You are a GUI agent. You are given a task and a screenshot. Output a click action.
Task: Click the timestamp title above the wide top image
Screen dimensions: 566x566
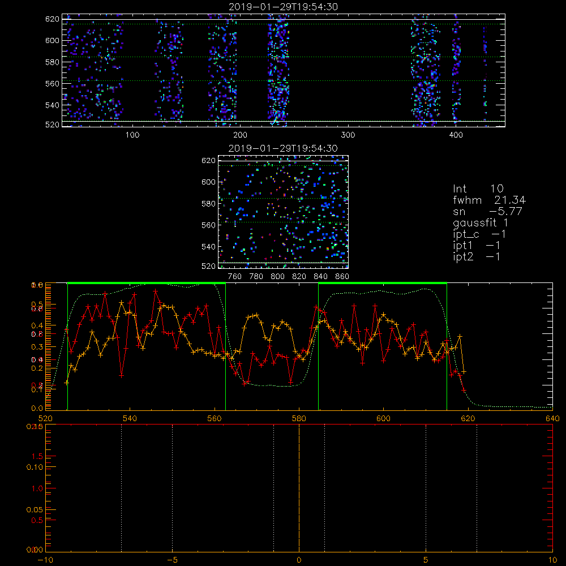pyautogui.click(x=283, y=6)
